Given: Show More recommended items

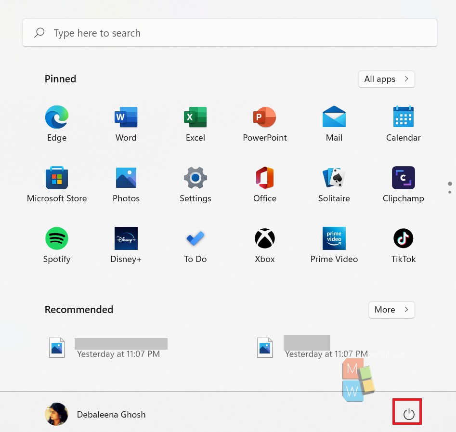Looking at the screenshot, I should (391, 310).
